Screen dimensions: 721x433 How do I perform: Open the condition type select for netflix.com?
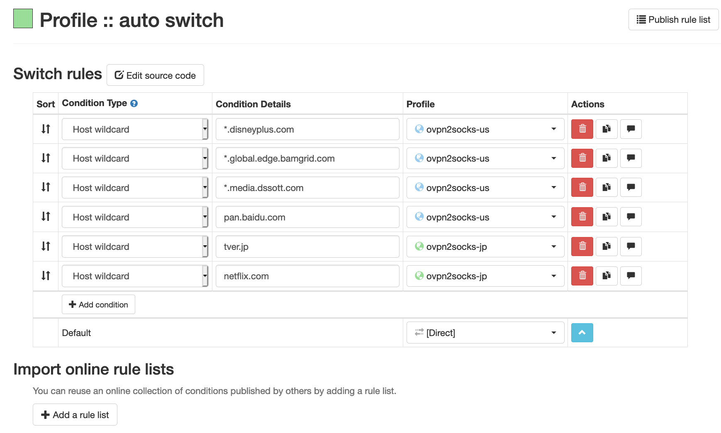tap(135, 276)
